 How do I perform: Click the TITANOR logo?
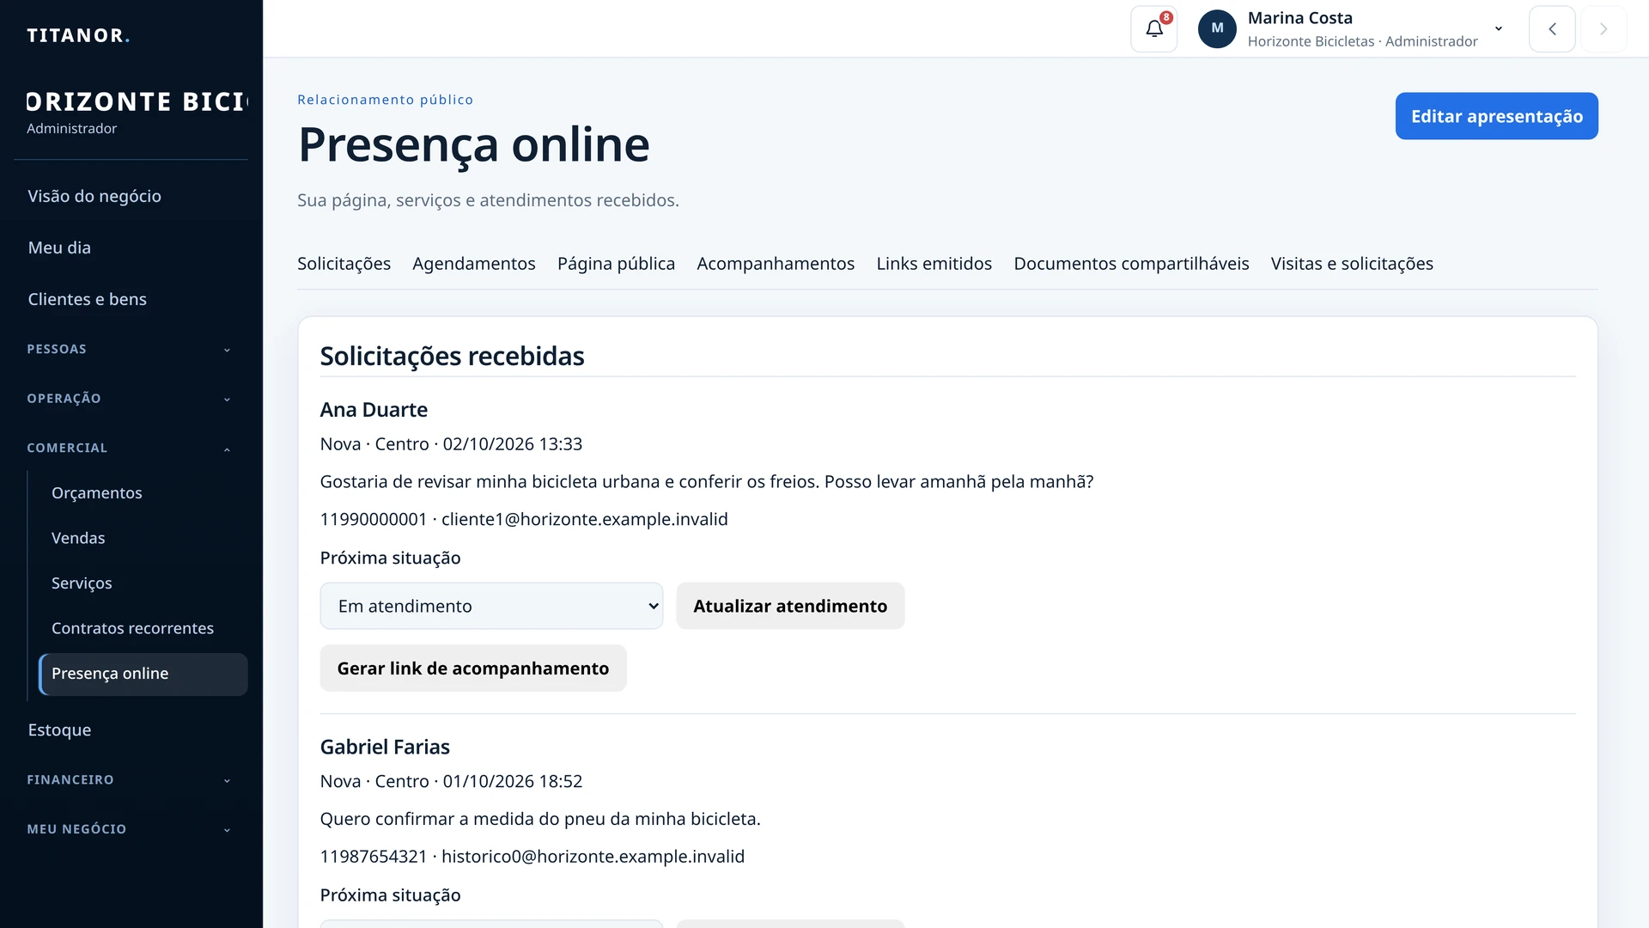pos(78,35)
